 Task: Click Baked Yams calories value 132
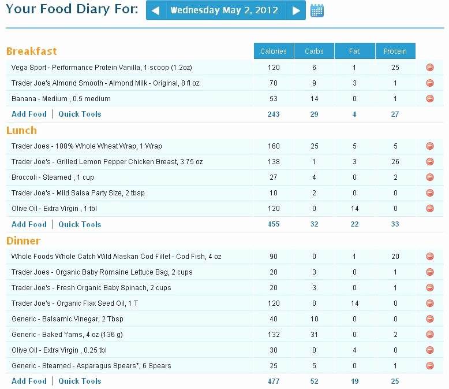(x=274, y=335)
